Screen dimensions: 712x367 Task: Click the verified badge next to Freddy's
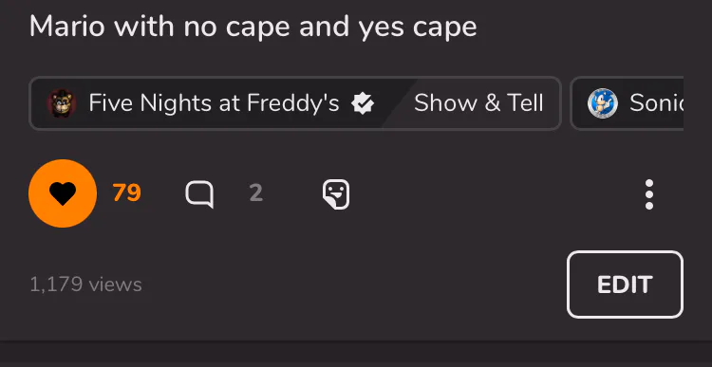pyautogui.click(x=363, y=103)
